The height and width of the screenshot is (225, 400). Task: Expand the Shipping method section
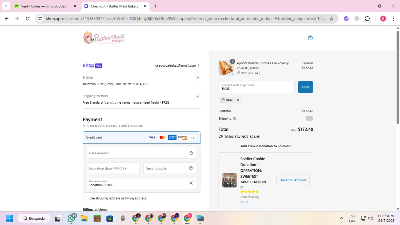pyautogui.click(x=198, y=96)
